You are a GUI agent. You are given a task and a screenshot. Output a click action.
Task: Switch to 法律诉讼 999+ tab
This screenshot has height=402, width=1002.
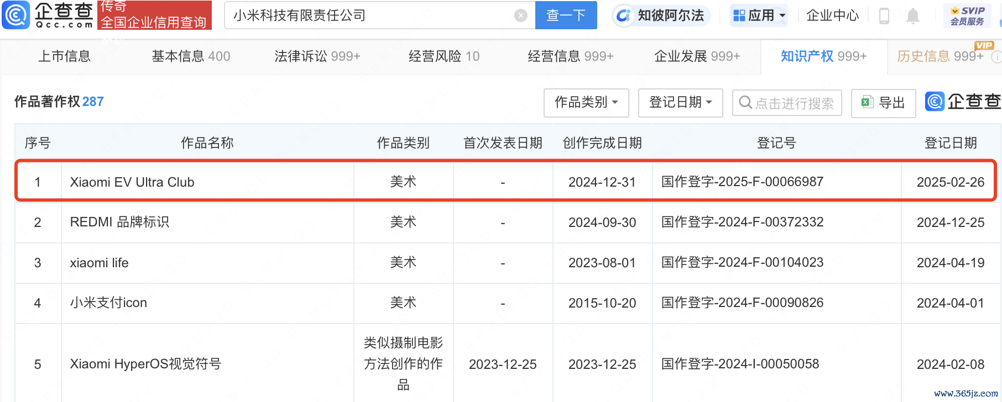point(317,56)
